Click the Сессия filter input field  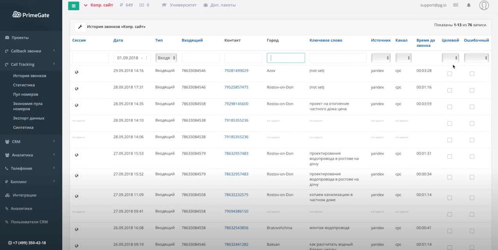(x=90, y=58)
